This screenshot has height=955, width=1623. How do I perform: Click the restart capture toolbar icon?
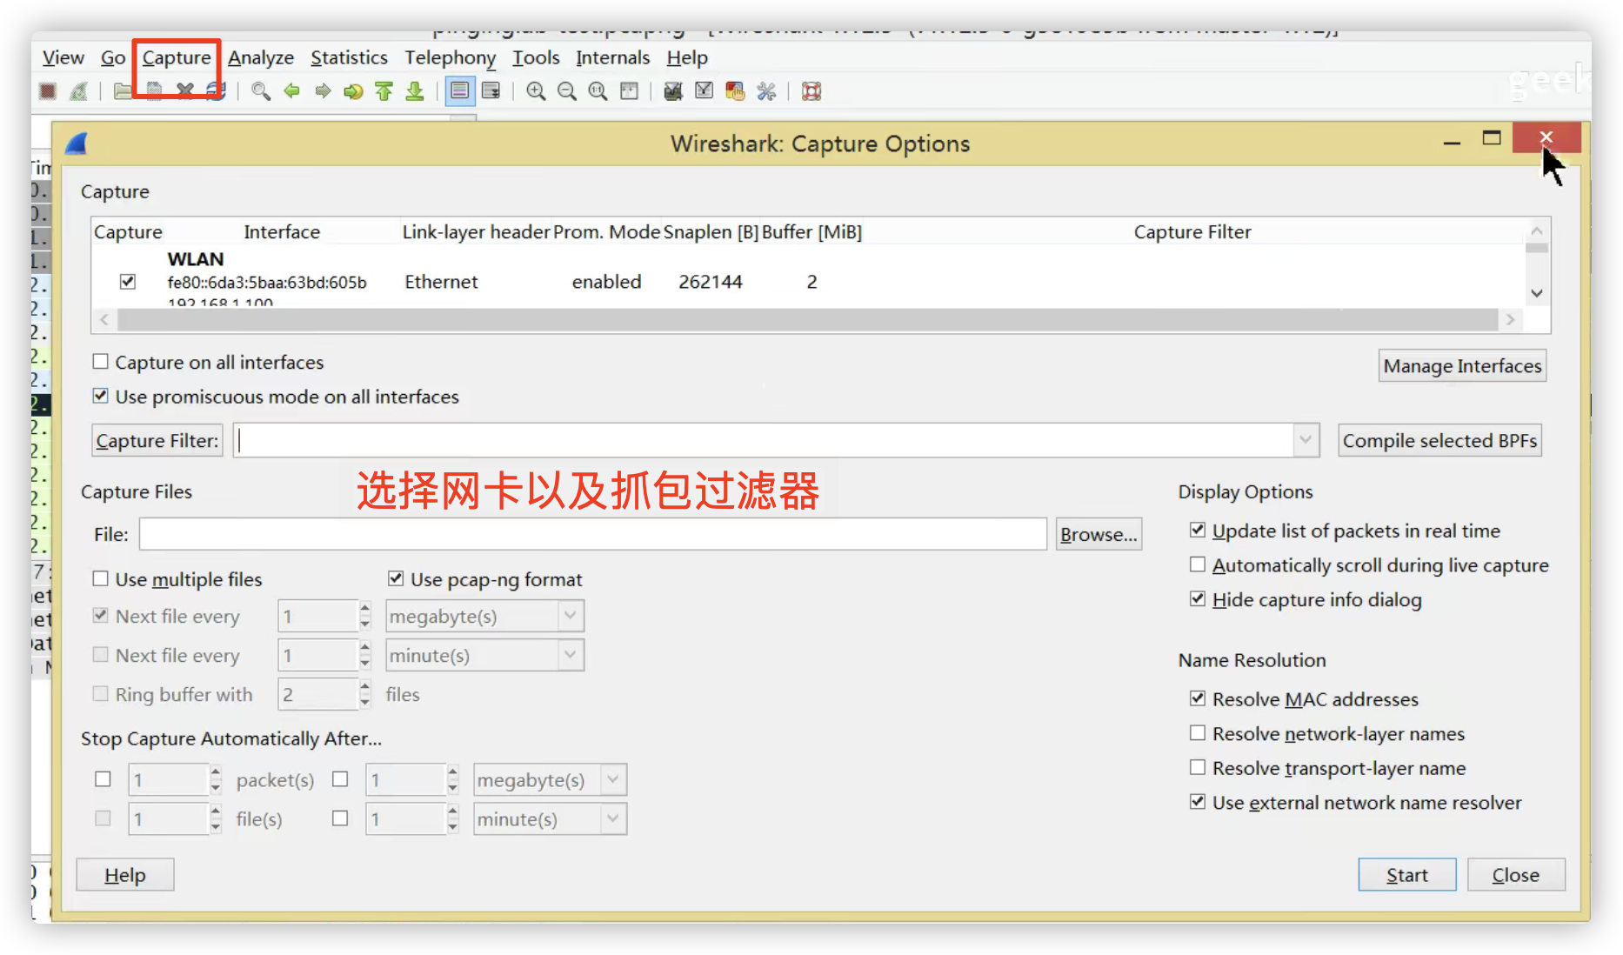coord(78,91)
